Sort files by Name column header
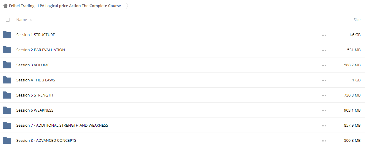365x148 pixels. 22,20
